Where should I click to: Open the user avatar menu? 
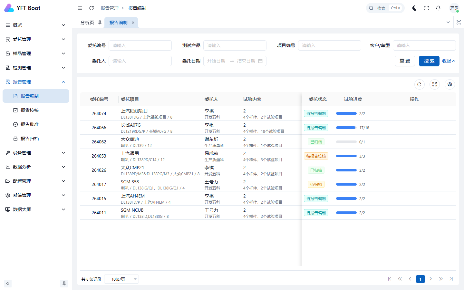coord(454,8)
